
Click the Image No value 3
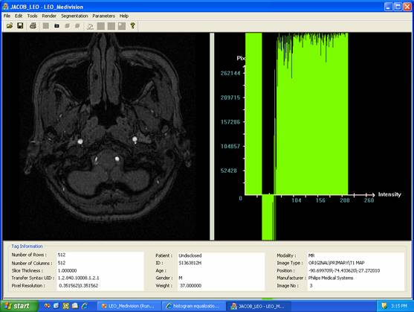[311, 285]
